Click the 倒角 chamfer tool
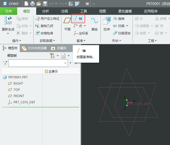Image resolution: width=170 pixels, height=145 pixels. 141,33
